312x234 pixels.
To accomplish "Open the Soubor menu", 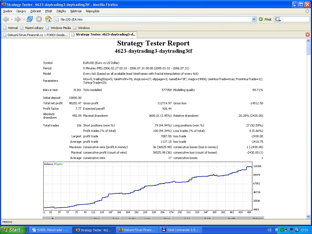I will 8,11.
